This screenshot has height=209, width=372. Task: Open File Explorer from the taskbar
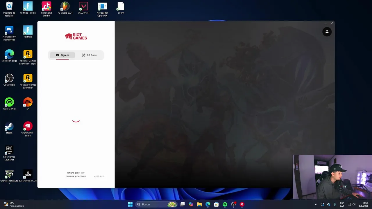[199, 204]
